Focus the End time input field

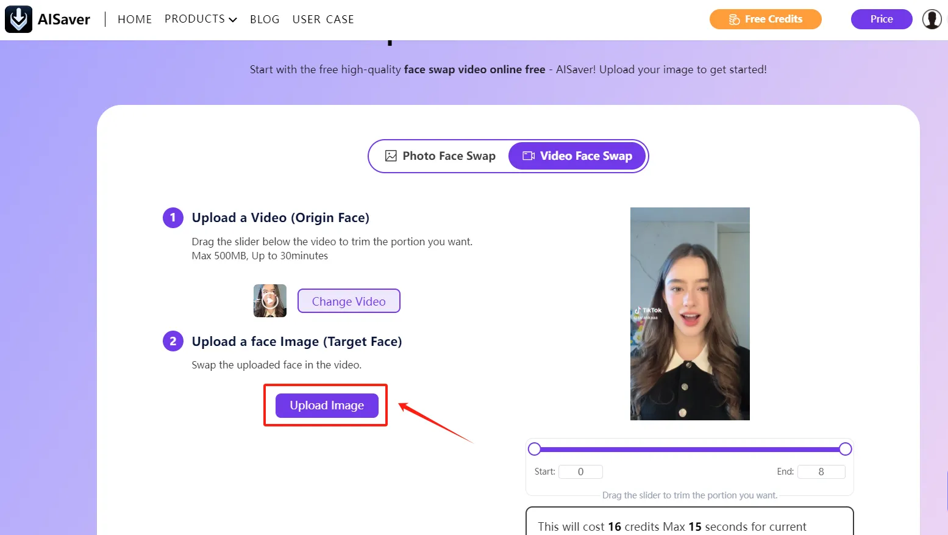tap(821, 472)
